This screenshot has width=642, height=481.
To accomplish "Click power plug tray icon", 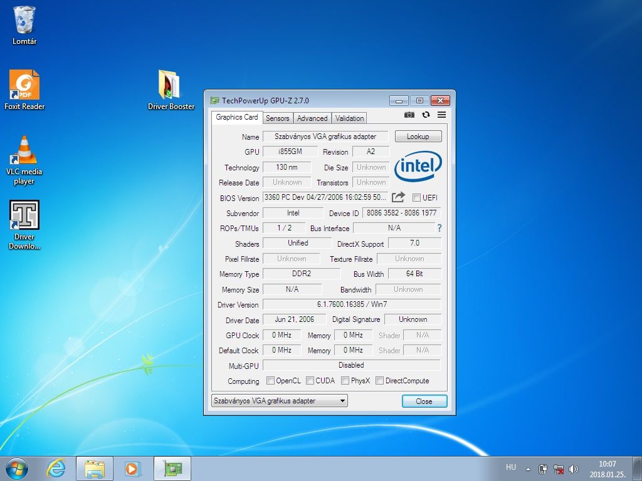I will click(x=543, y=468).
